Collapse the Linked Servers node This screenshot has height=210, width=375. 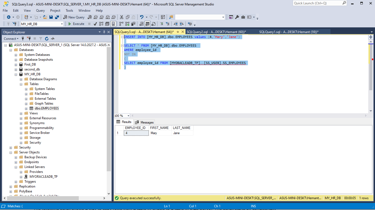pos(16,167)
